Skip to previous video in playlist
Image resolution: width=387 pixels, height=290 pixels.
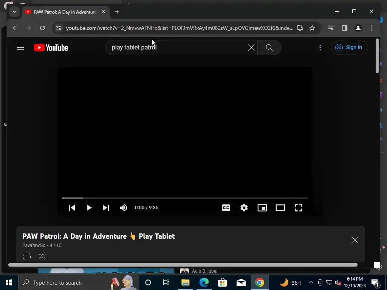click(x=72, y=208)
